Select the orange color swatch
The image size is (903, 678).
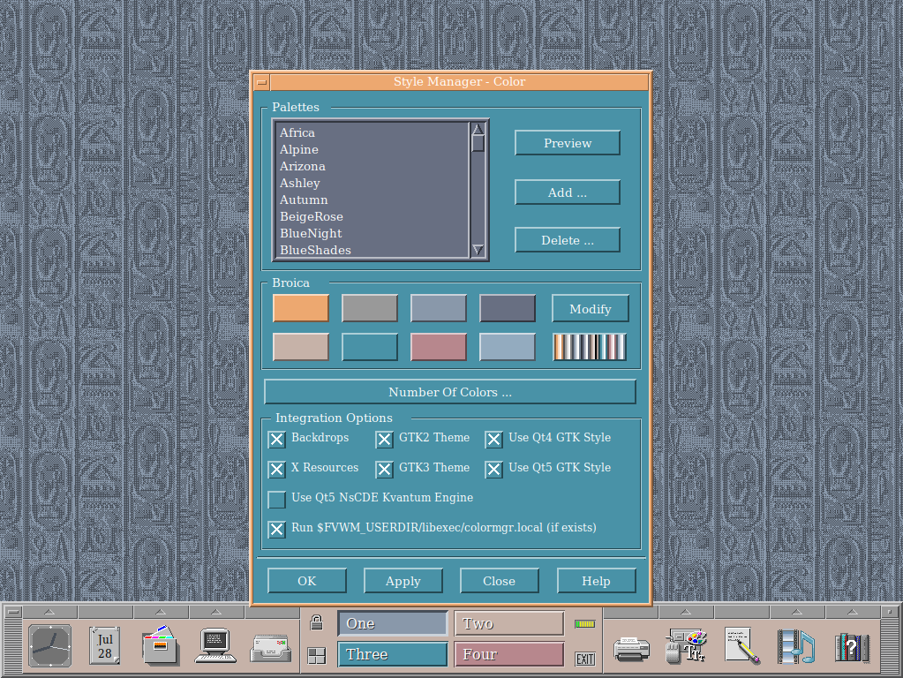tap(301, 308)
